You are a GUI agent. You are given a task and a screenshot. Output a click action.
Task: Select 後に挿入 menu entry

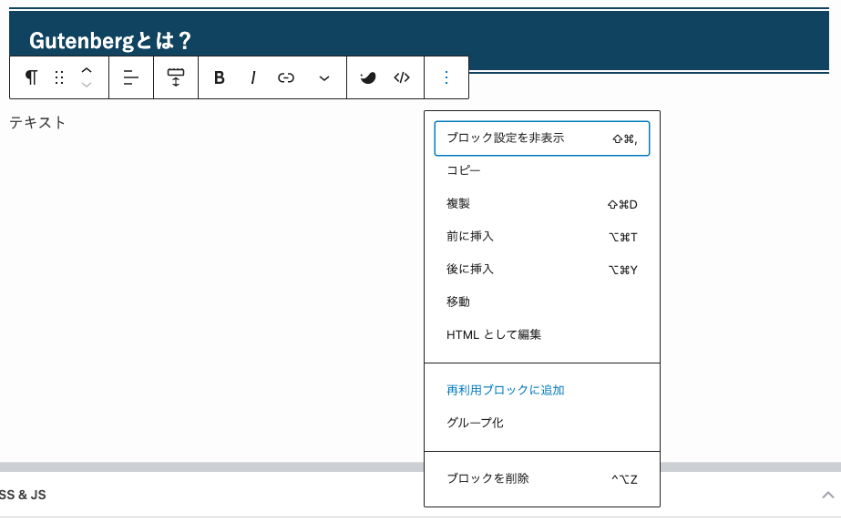[542, 270]
